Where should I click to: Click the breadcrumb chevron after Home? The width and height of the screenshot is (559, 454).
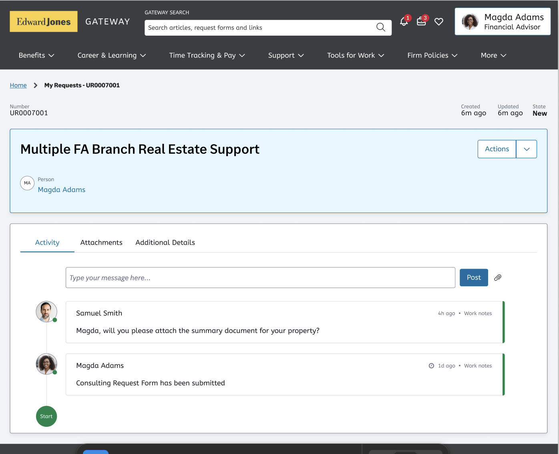click(x=36, y=85)
